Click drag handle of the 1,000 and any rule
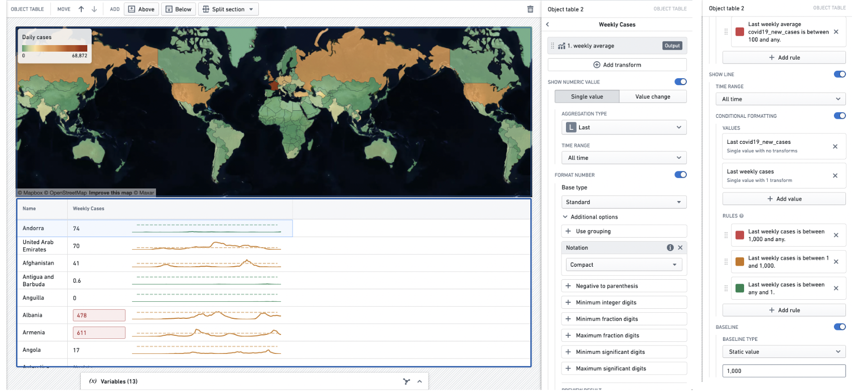The width and height of the screenshot is (854, 392). pos(726,235)
